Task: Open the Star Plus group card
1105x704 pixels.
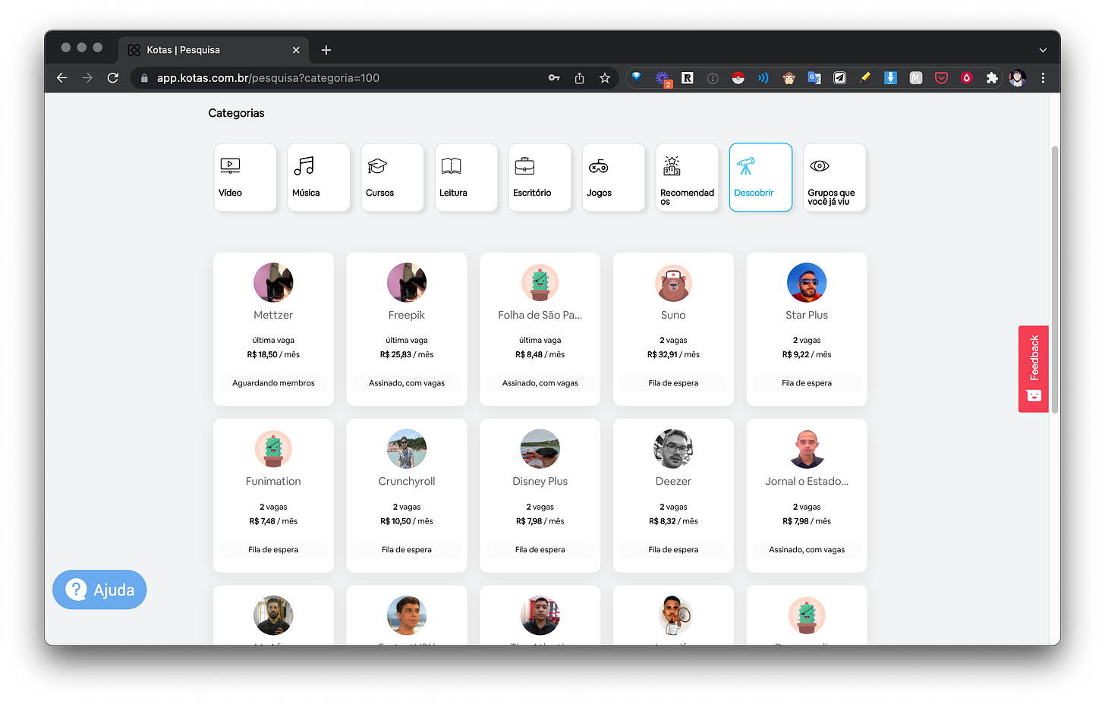Action: 807,328
